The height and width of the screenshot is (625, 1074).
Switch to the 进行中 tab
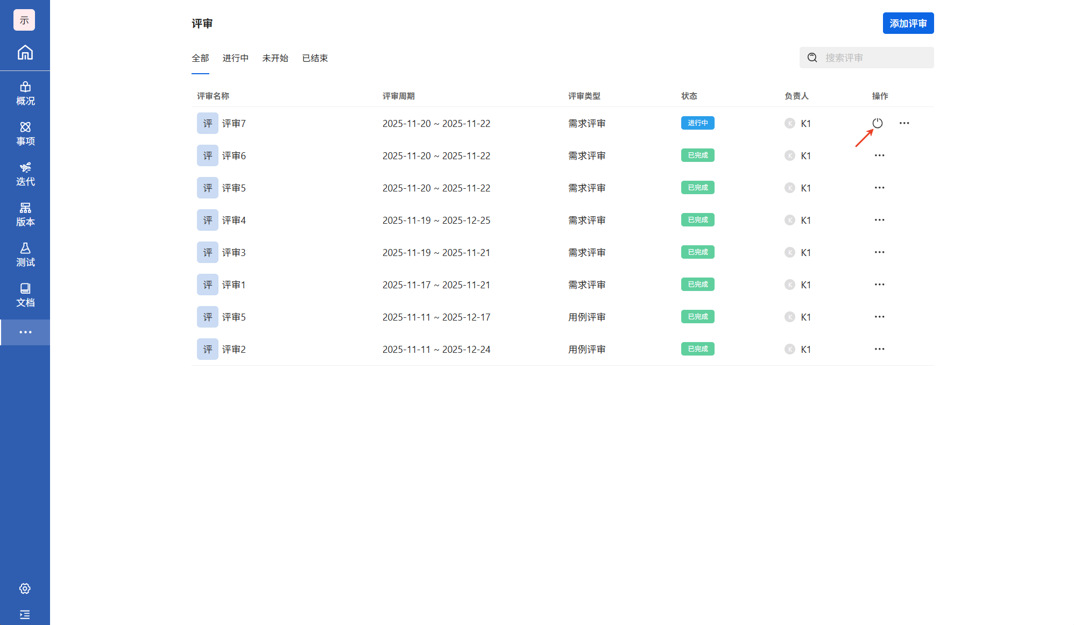(x=235, y=58)
